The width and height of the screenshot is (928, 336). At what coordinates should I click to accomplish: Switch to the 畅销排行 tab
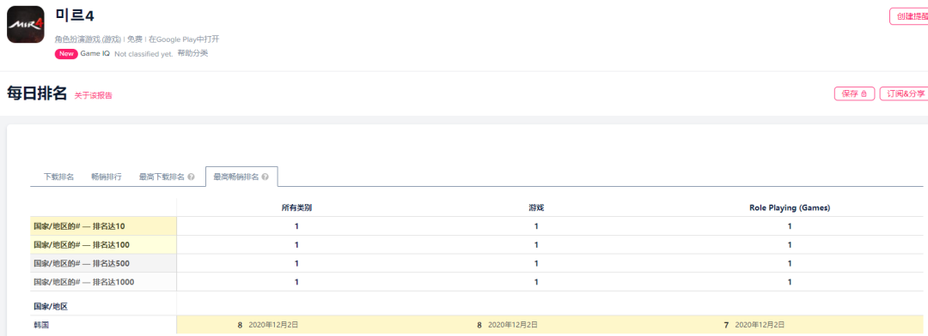click(107, 177)
